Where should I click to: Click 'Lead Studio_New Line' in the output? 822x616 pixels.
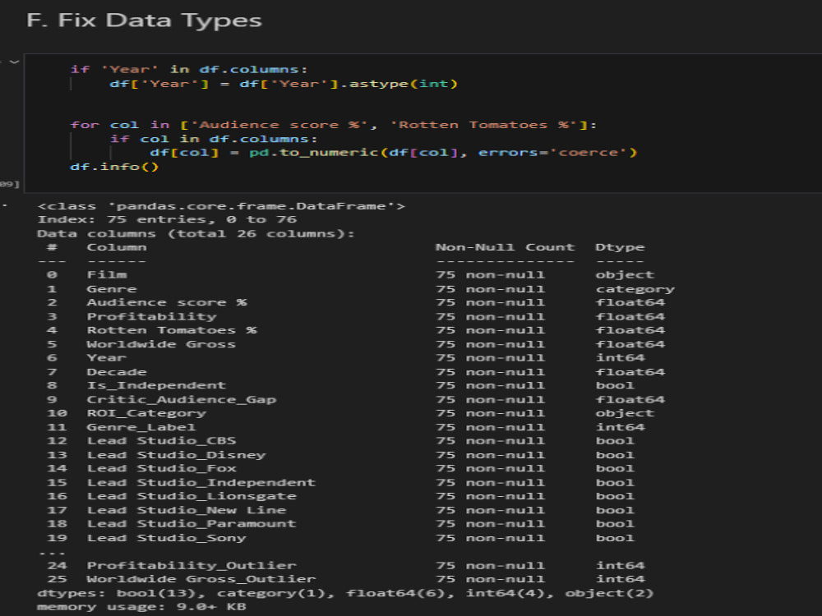[x=187, y=510]
